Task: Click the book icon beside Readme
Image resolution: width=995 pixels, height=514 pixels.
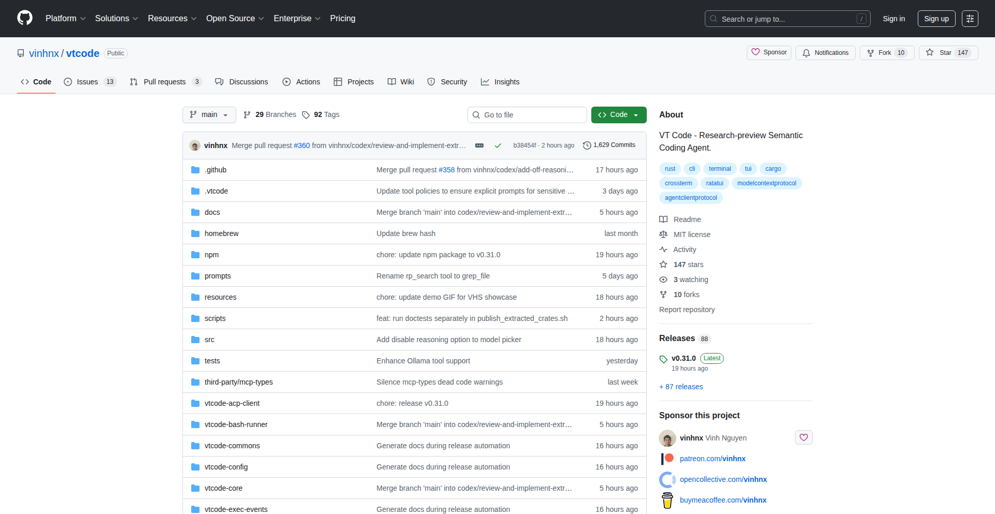Action: point(663,219)
